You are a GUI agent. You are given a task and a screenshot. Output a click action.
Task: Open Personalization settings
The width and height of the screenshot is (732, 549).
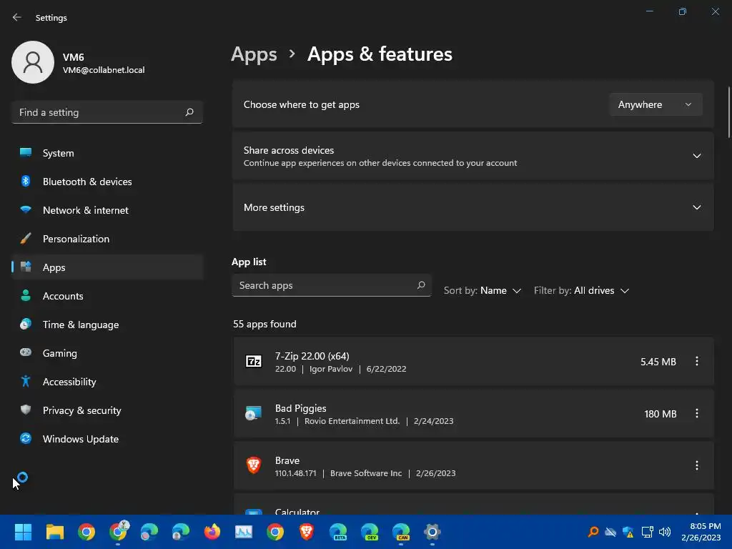(x=107, y=239)
